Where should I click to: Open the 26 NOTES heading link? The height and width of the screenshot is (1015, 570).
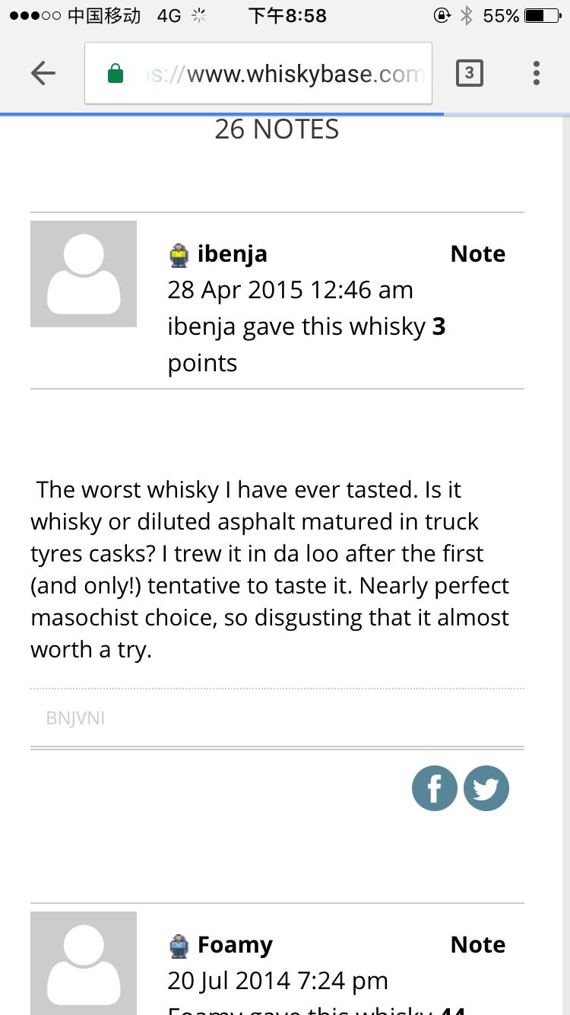click(x=277, y=129)
